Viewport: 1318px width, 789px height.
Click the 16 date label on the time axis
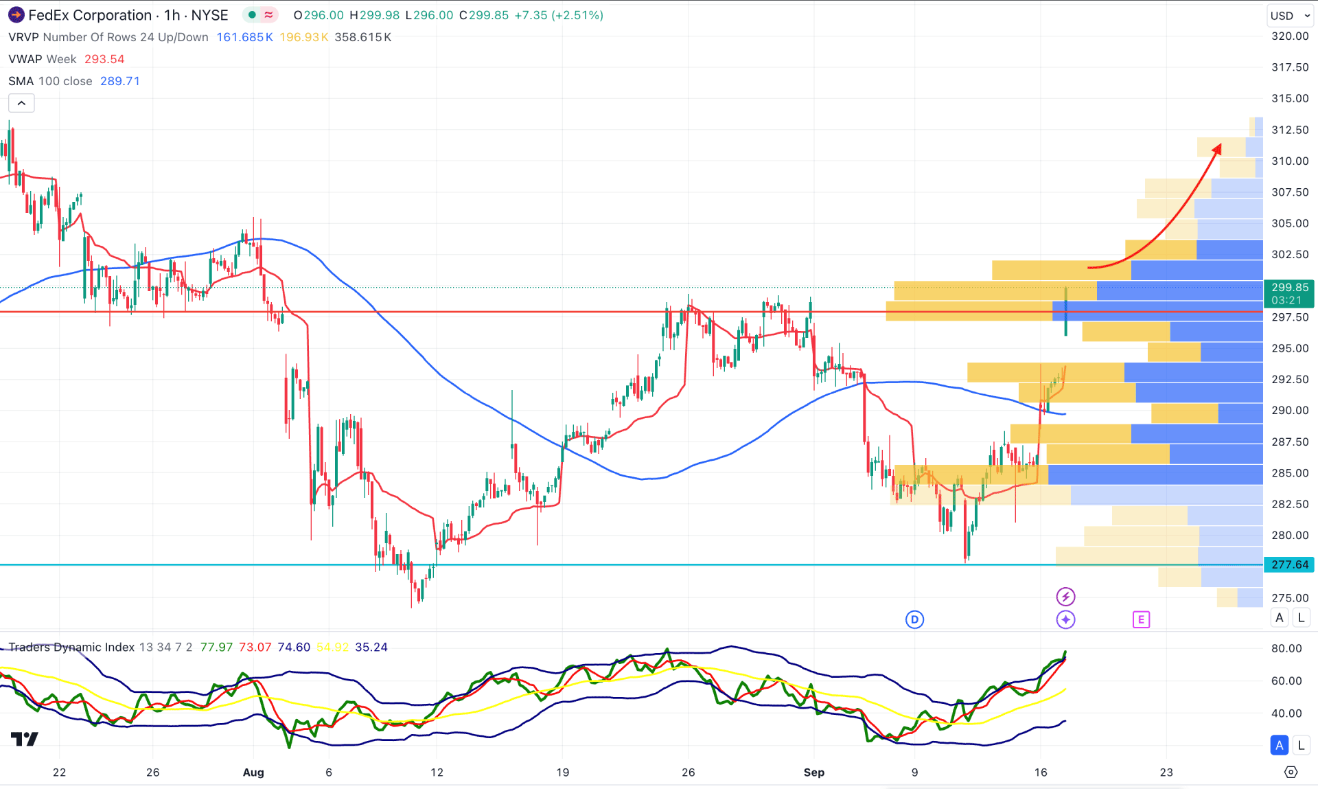click(x=1041, y=772)
